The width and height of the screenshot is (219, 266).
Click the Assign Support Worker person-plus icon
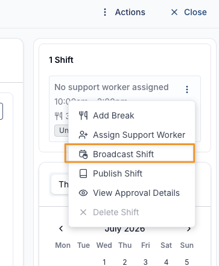click(83, 135)
